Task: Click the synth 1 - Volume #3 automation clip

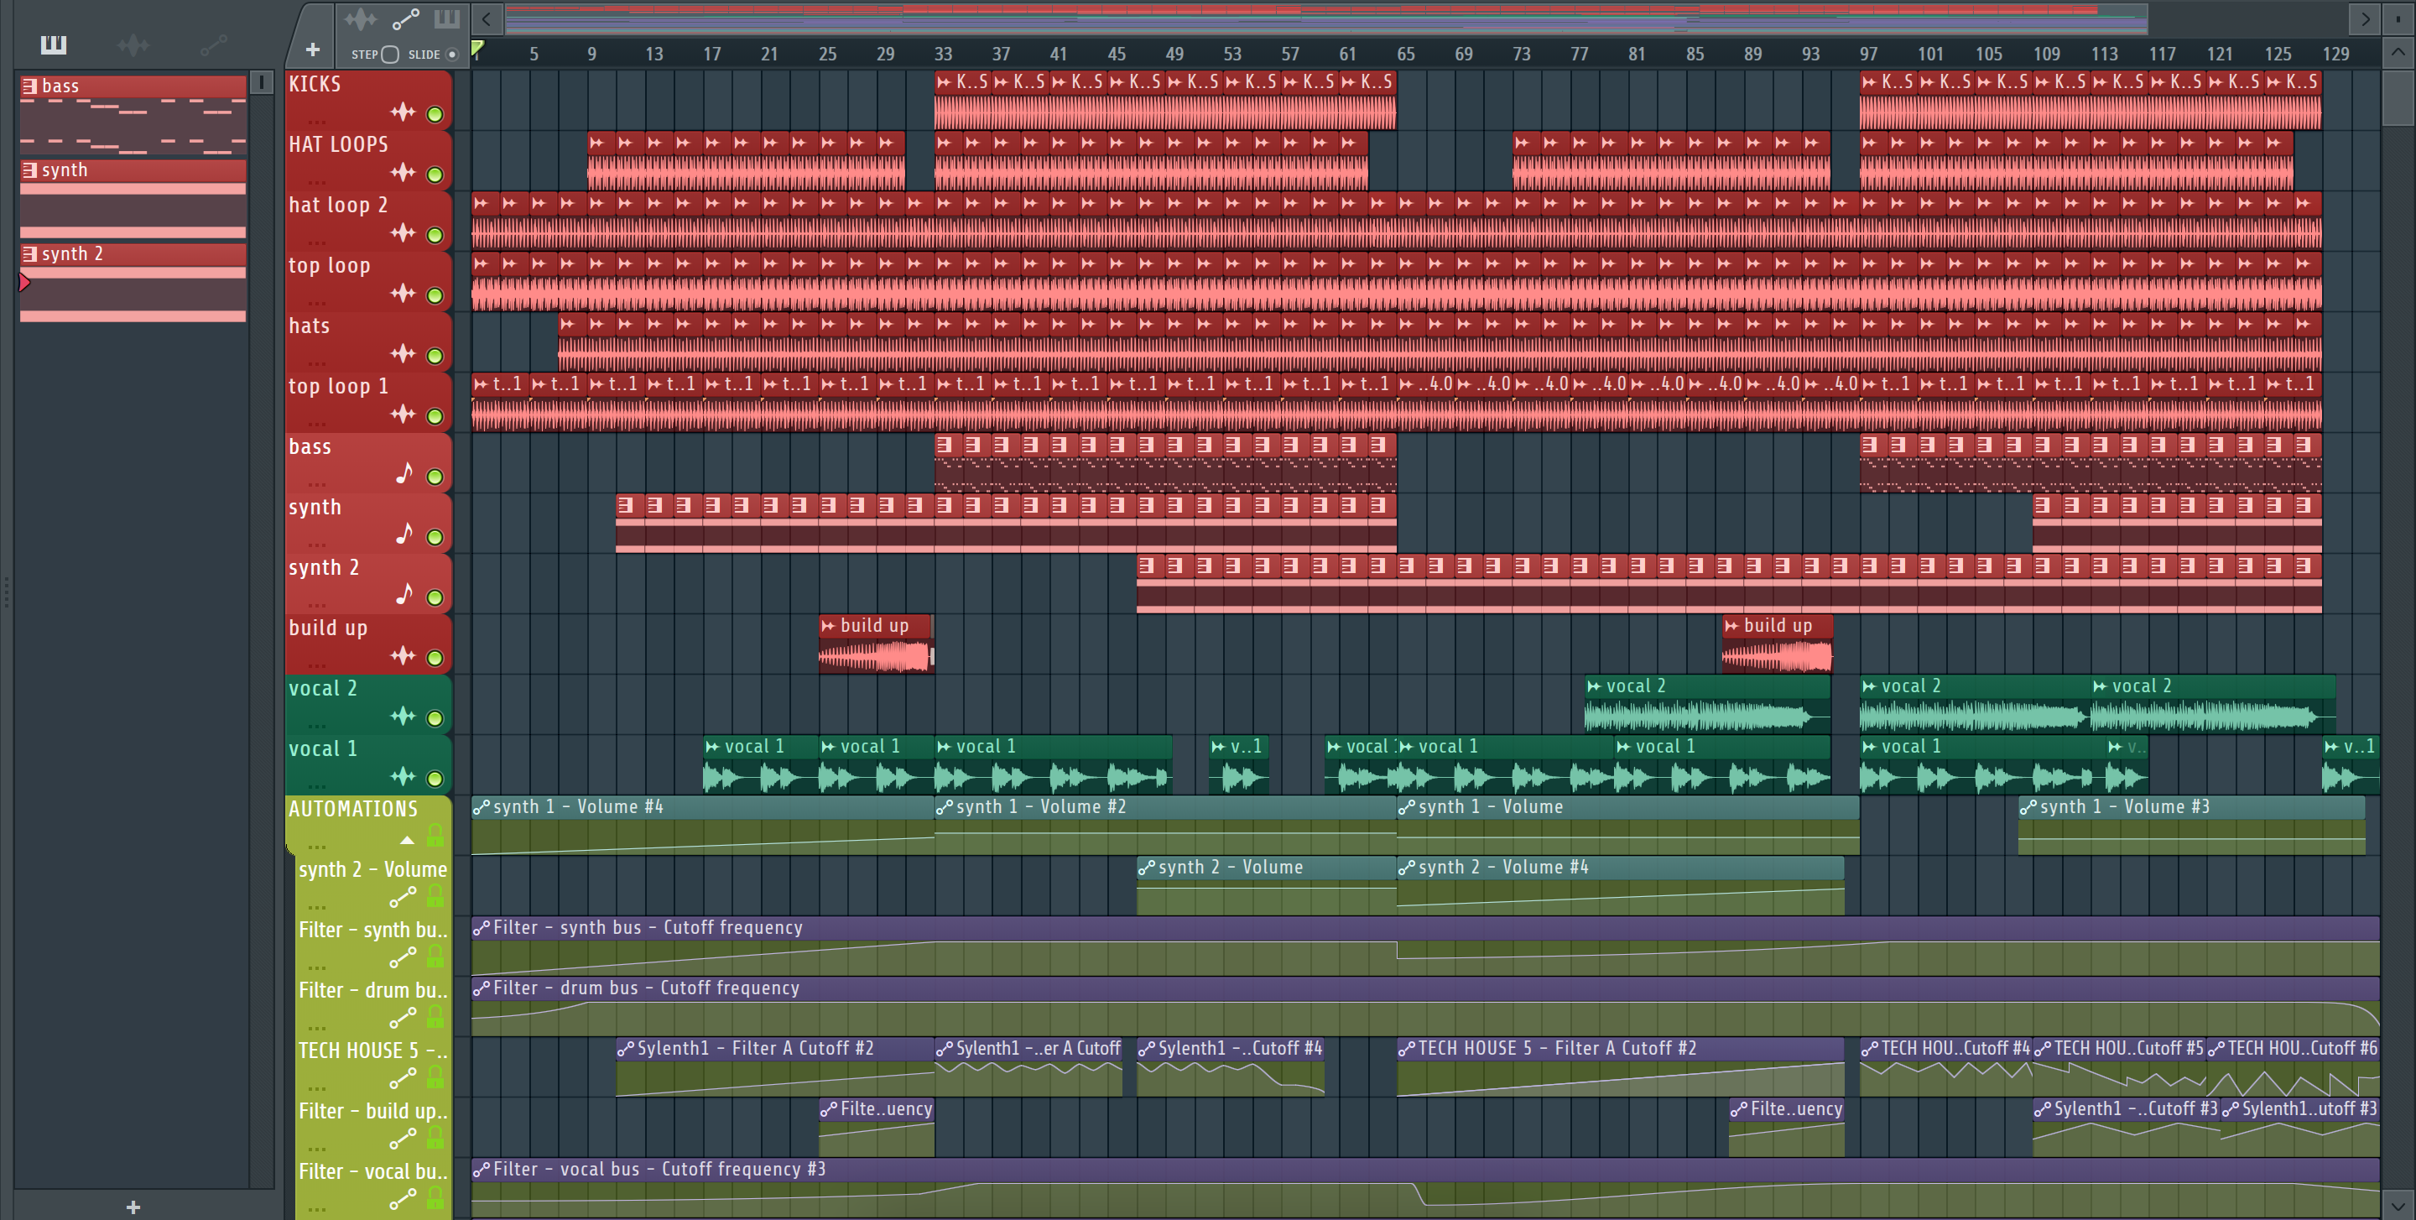Action: pyautogui.click(x=2191, y=824)
